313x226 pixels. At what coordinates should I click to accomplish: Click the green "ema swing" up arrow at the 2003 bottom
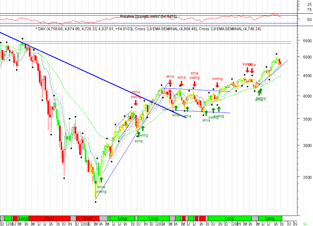[101, 179]
